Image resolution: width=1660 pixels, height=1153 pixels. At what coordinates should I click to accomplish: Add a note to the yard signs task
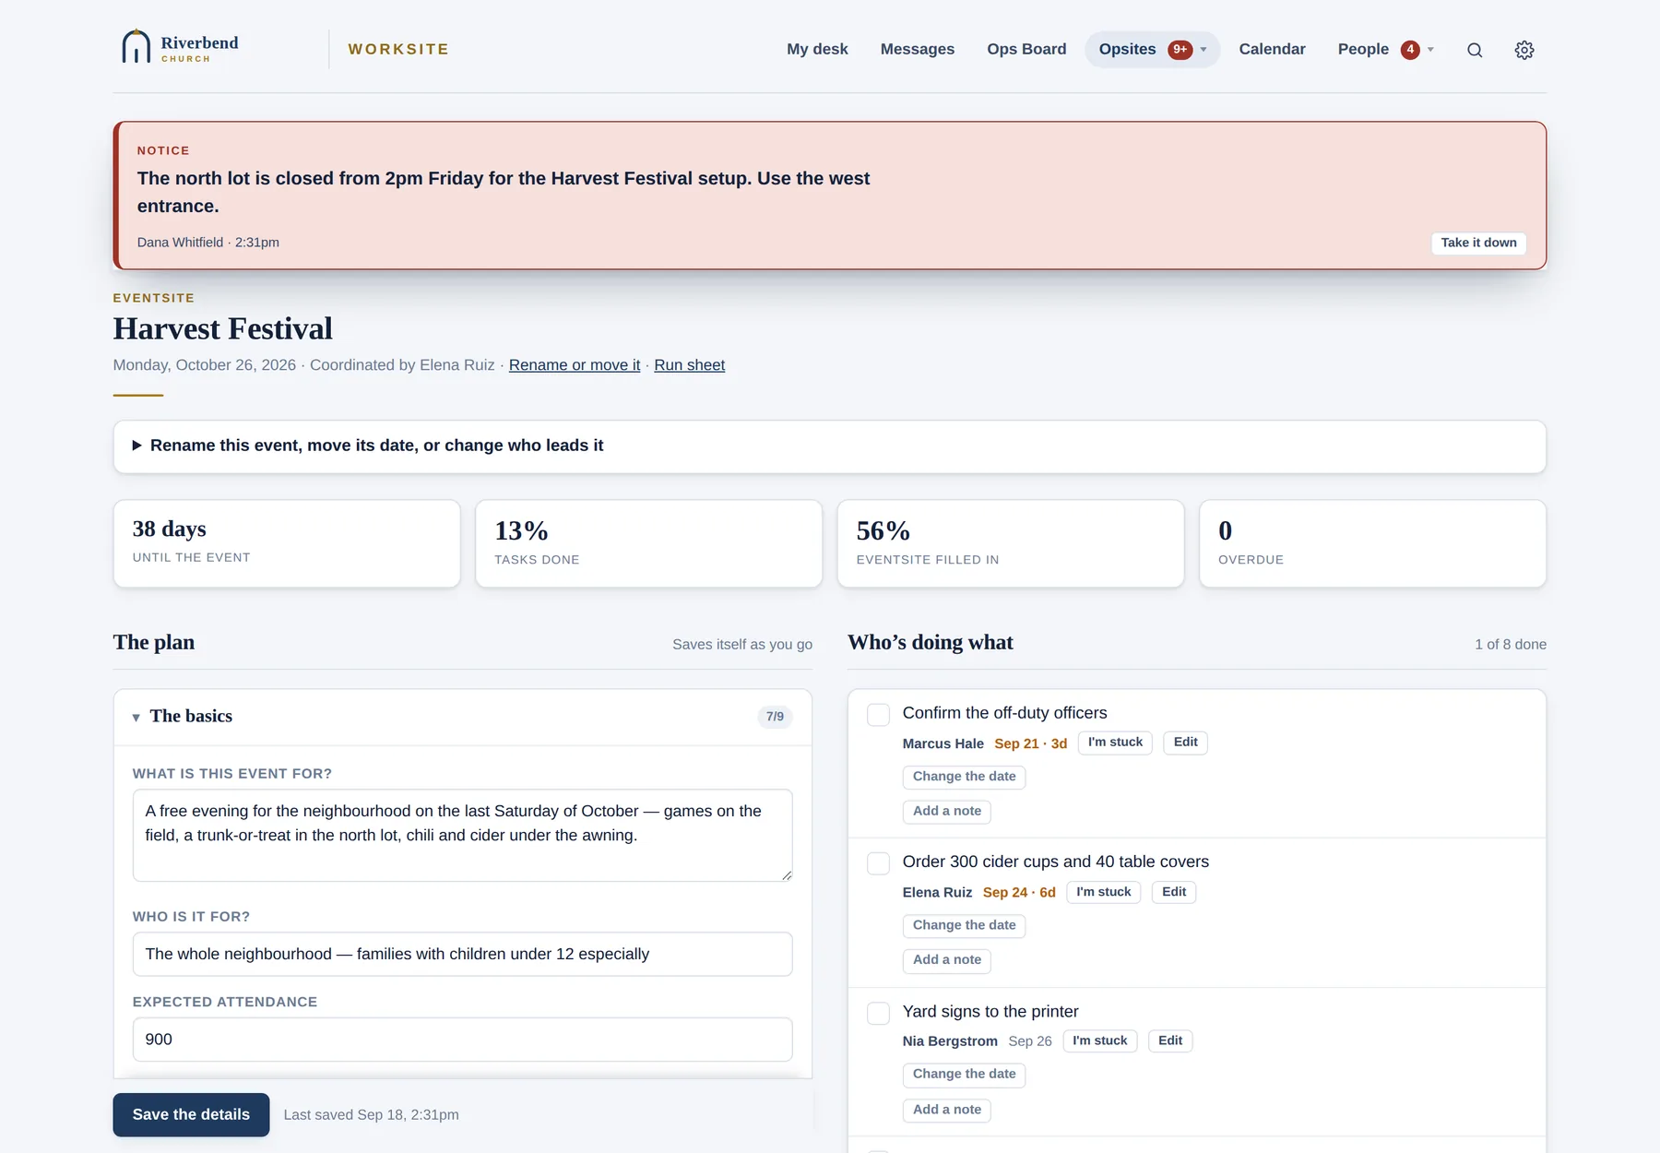[947, 1110]
